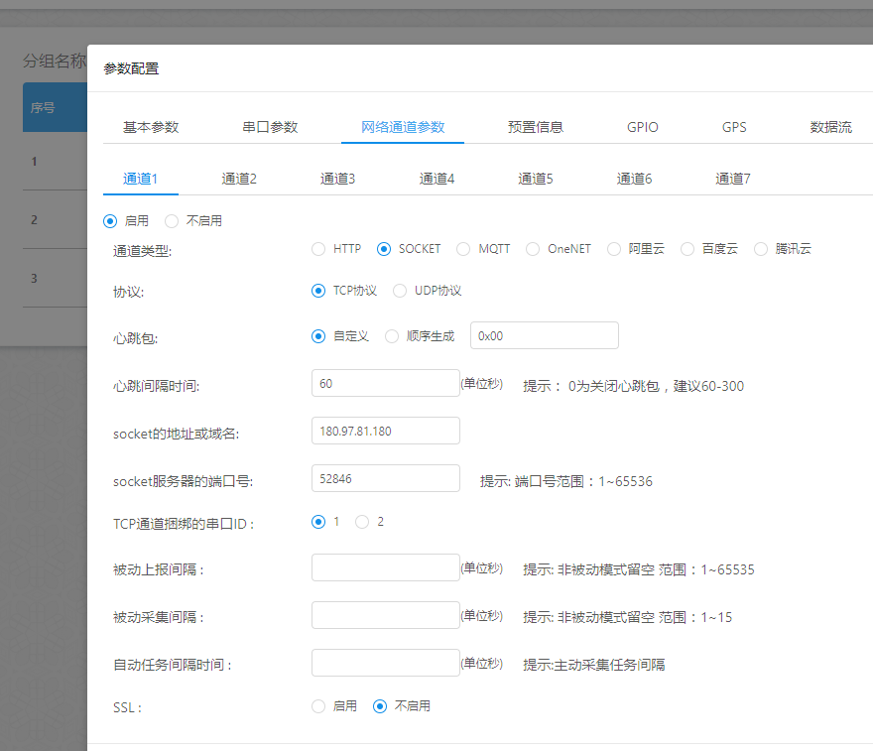
Task: Select the 通道7 channel tab
Action: (733, 179)
